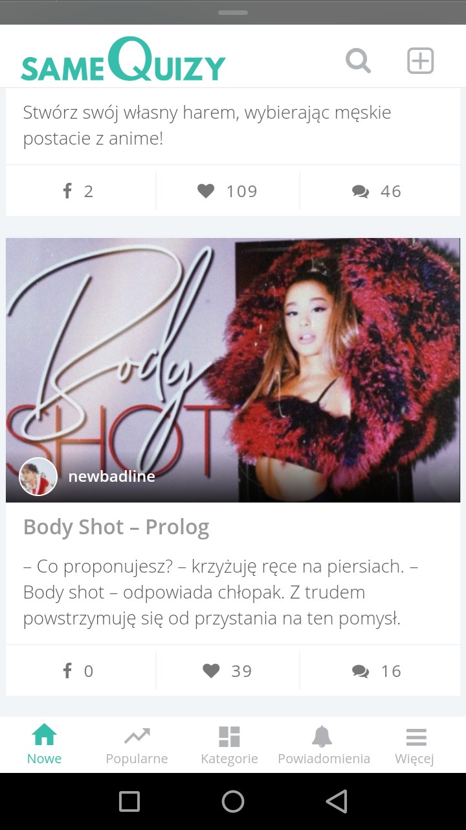Open the Body Shot – Prolog title
This screenshot has width=466, height=830.
click(x=116, y=527)
